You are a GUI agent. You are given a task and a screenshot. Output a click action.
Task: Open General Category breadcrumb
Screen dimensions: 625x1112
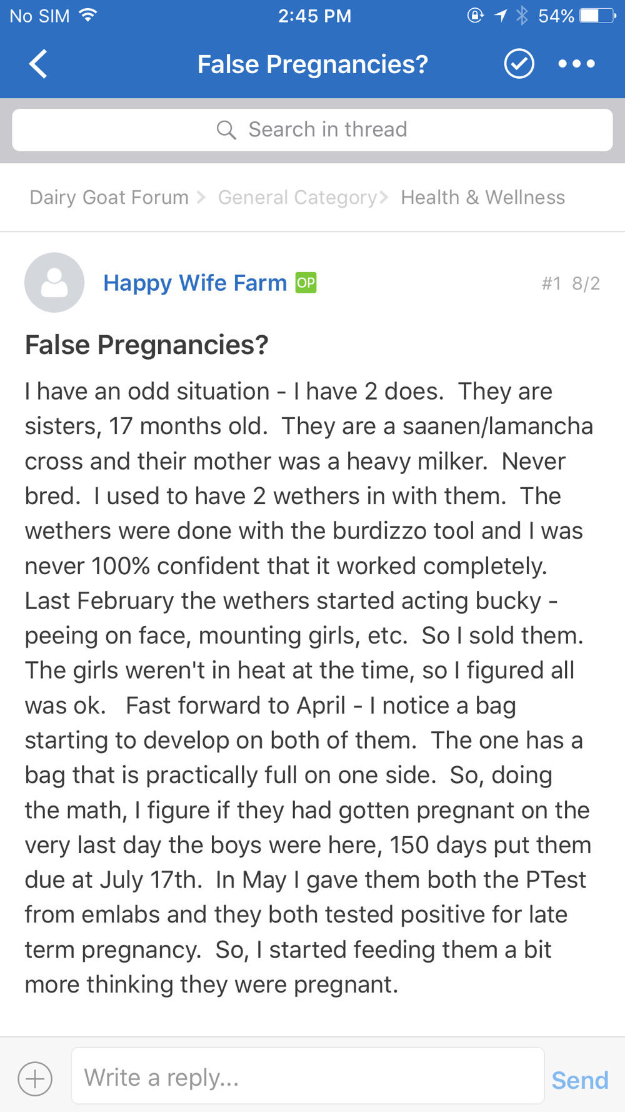(297, 198)
